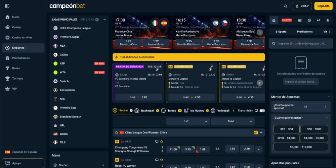Image resolution: width=336 pixels, height=168 pixels.
Task: Open the search magnifier in header
Action: click(x=285, y=6)
